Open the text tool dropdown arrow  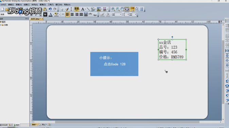coord(85,10)
